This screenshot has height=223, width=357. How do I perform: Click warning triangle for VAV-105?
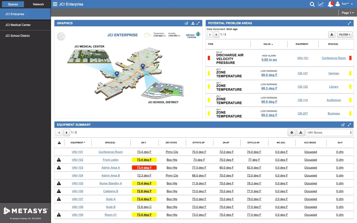coord(59,183)
